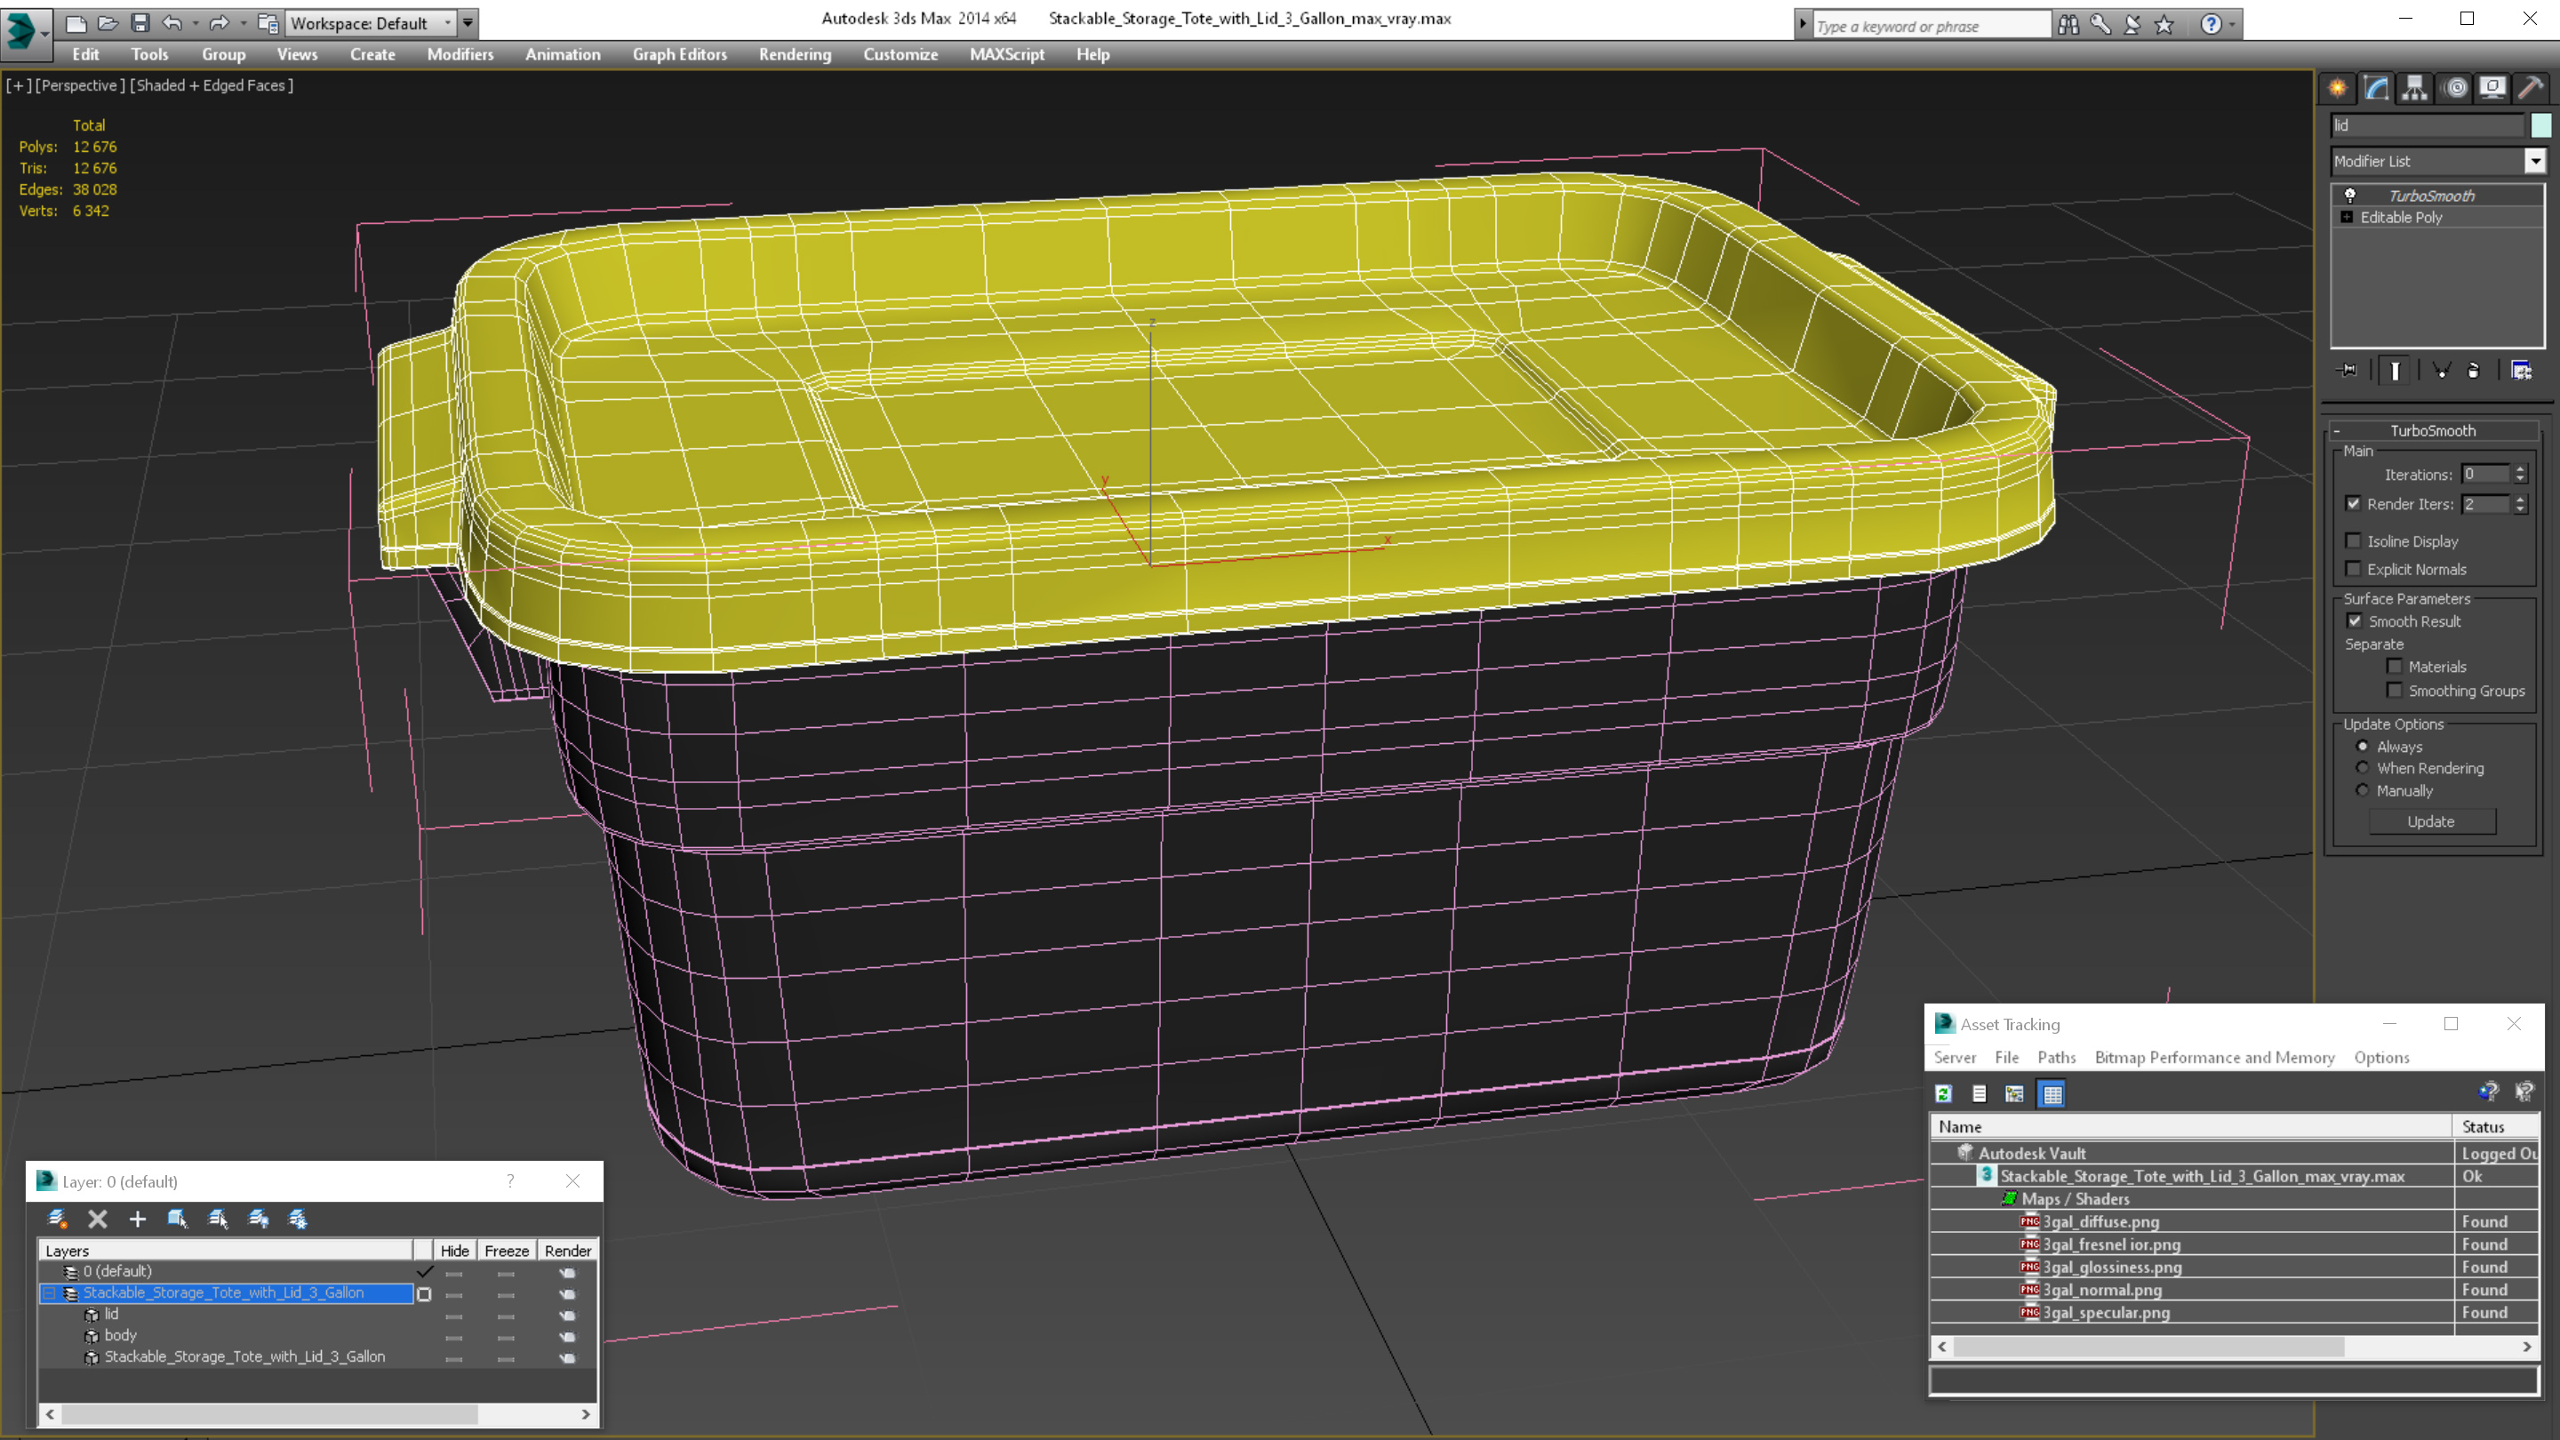The height and width of the screenshot is (1440, 2560).
Task: Click the lid object color swatch
Action: (2541, 125)
